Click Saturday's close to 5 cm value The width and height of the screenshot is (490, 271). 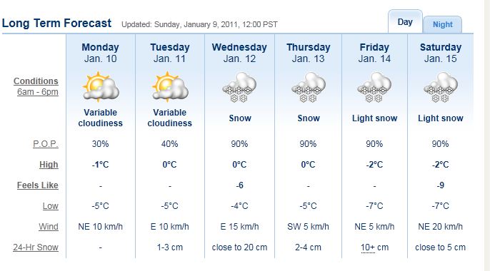[x=440, y=247]
